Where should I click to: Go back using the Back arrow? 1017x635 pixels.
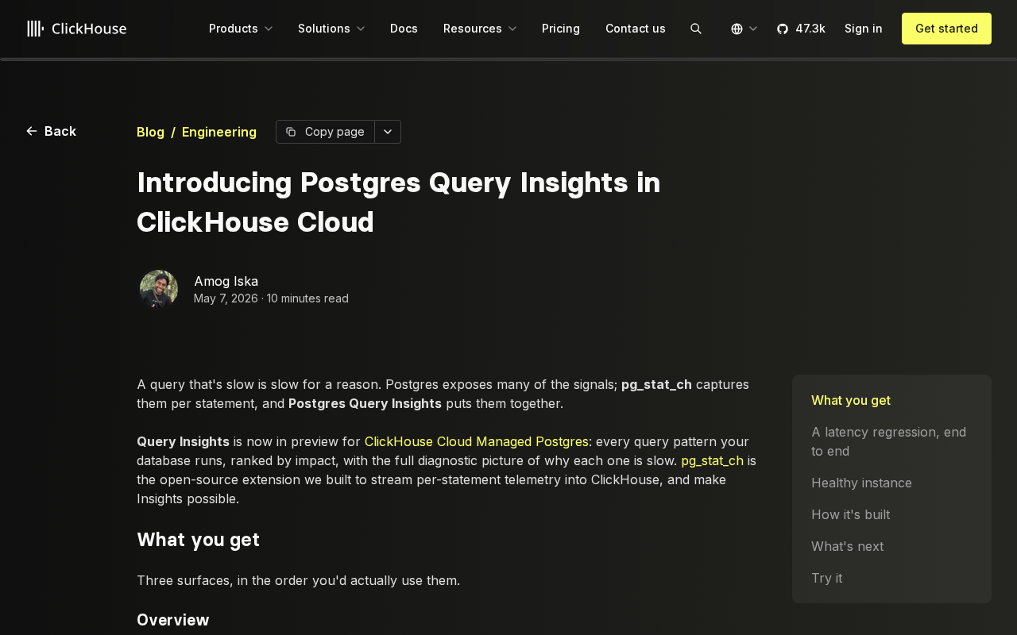point(51,131)
